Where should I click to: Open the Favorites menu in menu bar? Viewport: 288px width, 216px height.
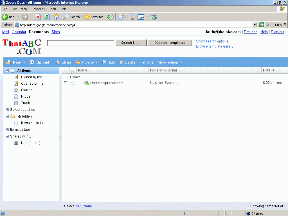[38, 9]
